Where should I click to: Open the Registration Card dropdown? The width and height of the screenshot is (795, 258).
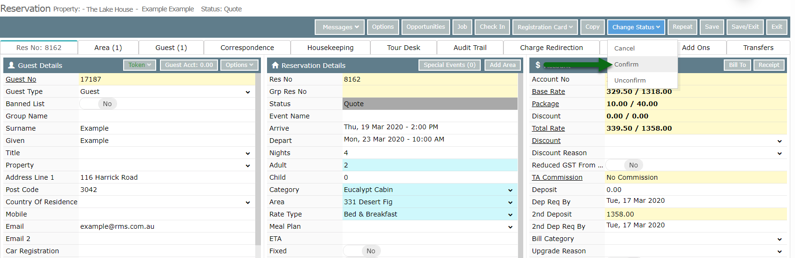tap(545, 27)
